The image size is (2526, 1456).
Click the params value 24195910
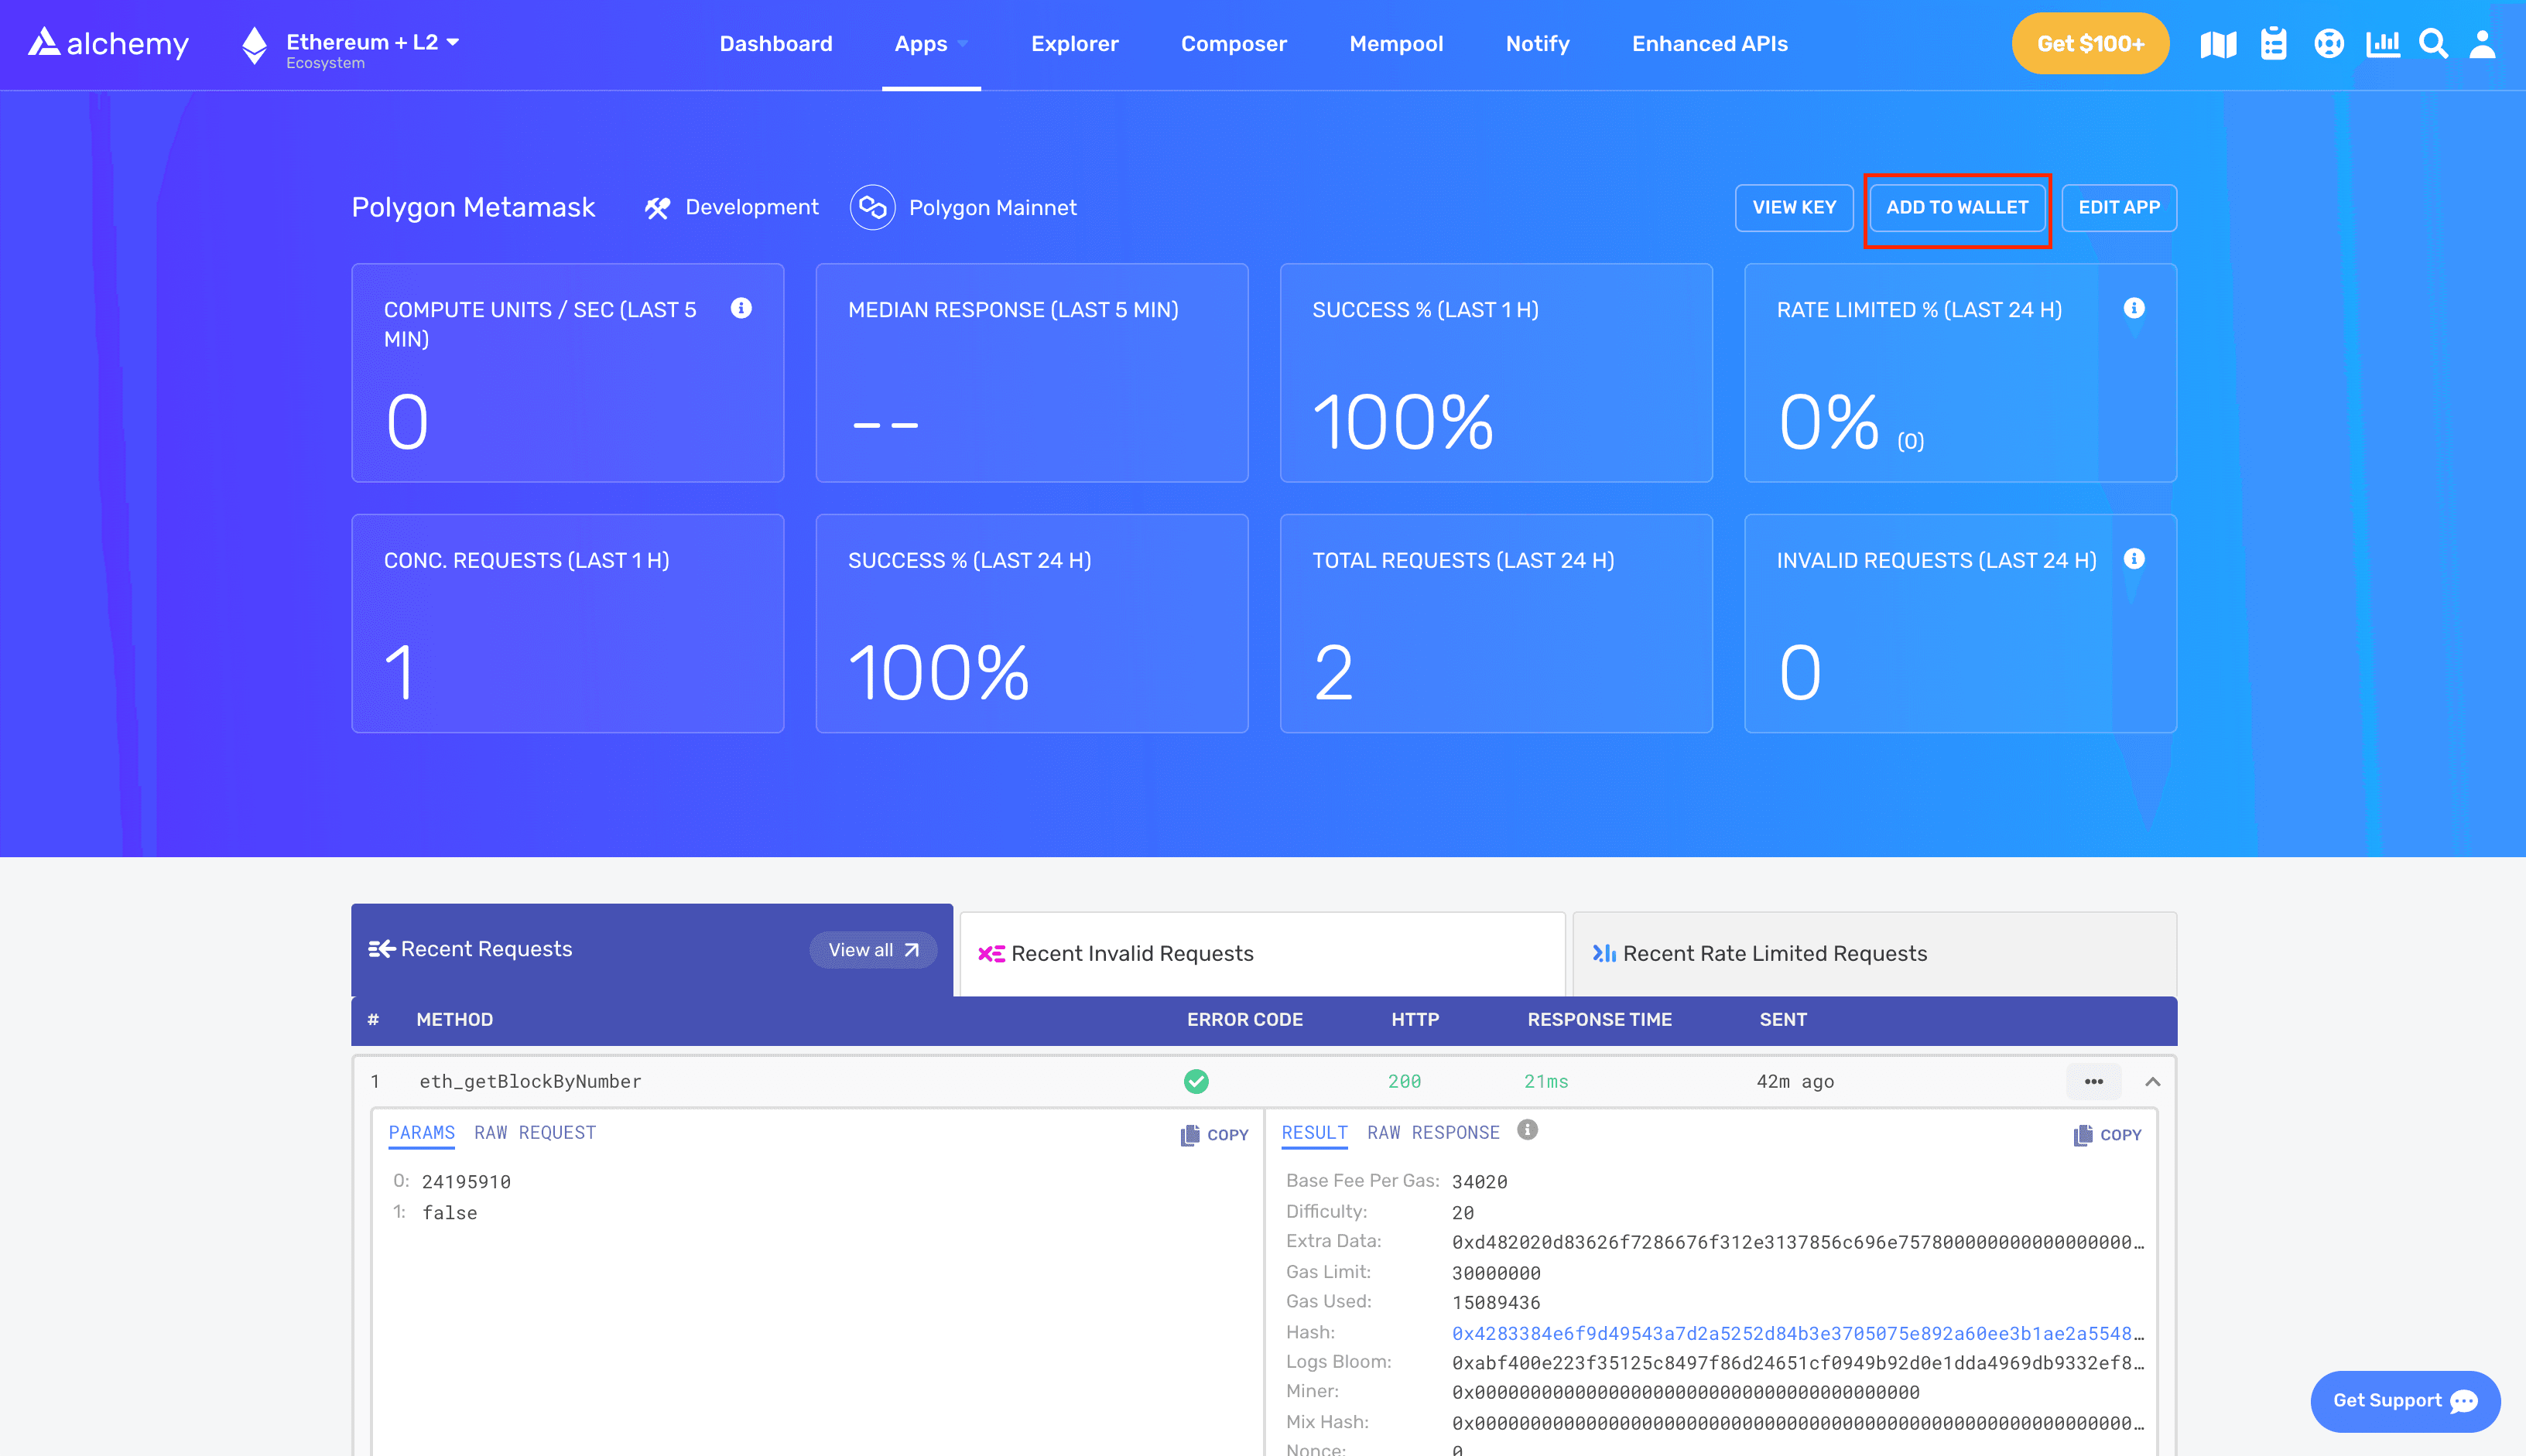(466, 1182)
